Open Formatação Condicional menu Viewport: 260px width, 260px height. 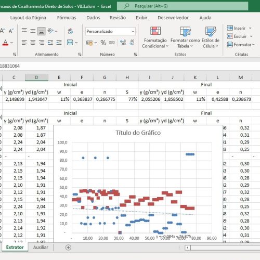[x=155, y=37]
